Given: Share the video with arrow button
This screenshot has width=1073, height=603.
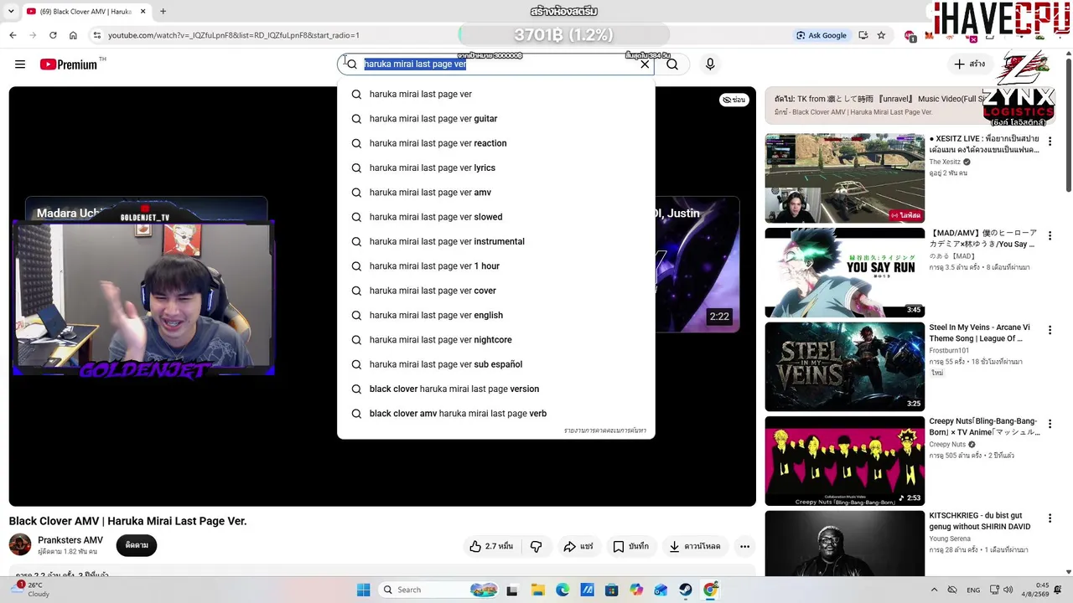Looking at the screenshot, I should pyautogui.click(x=578, y=546).
